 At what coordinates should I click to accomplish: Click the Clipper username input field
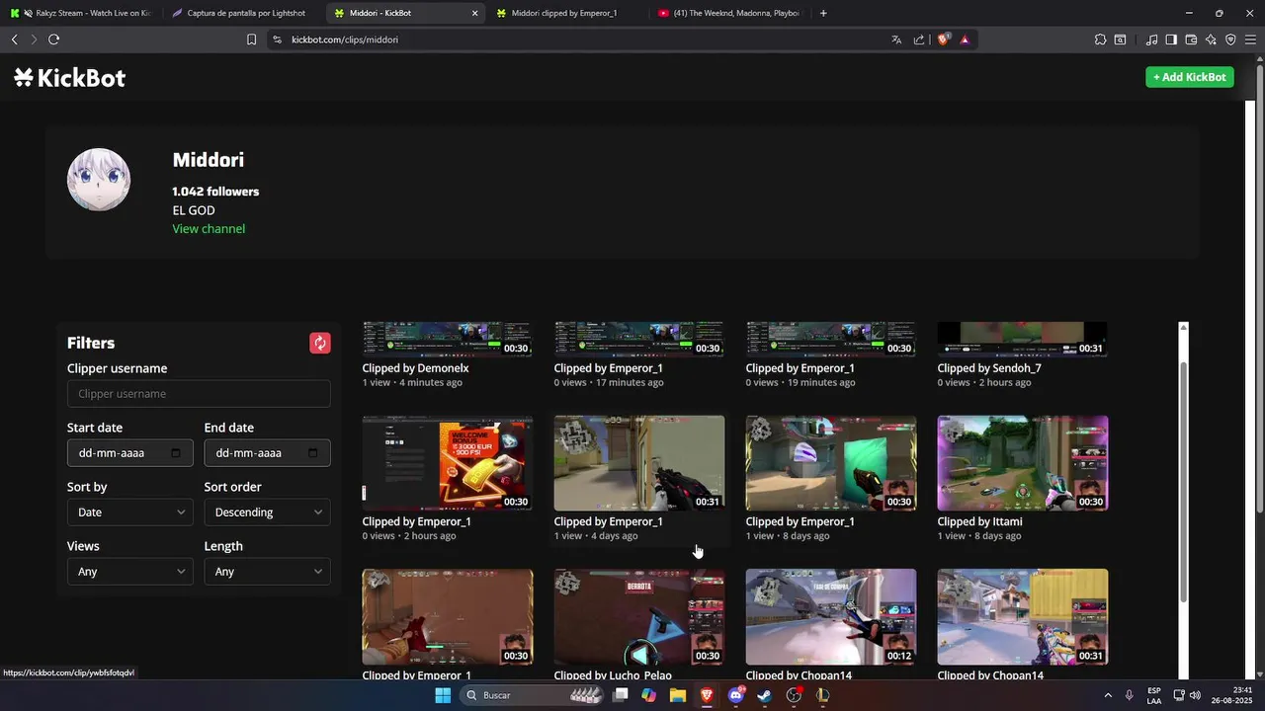(199, 394)
